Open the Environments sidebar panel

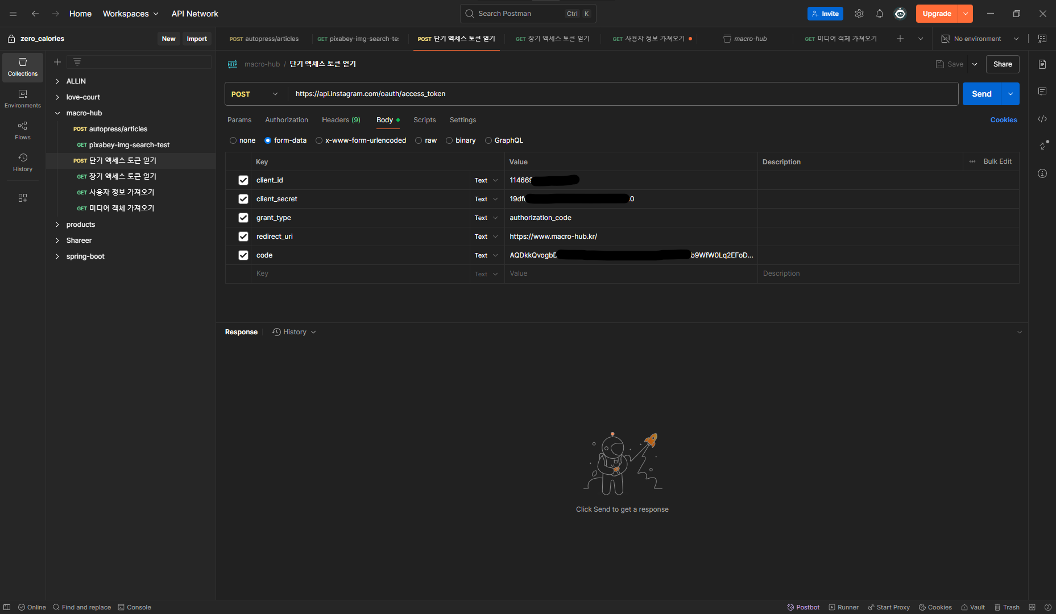(23, 99)
